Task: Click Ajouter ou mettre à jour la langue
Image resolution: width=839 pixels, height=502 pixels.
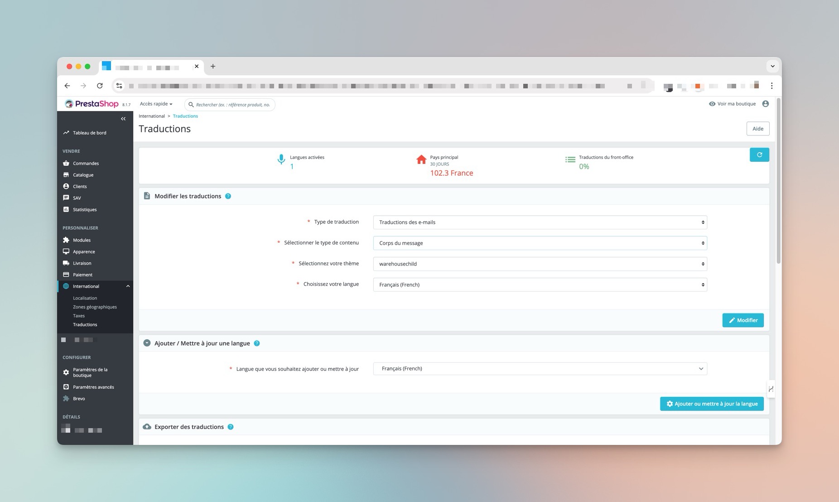Action: (711, 404)
